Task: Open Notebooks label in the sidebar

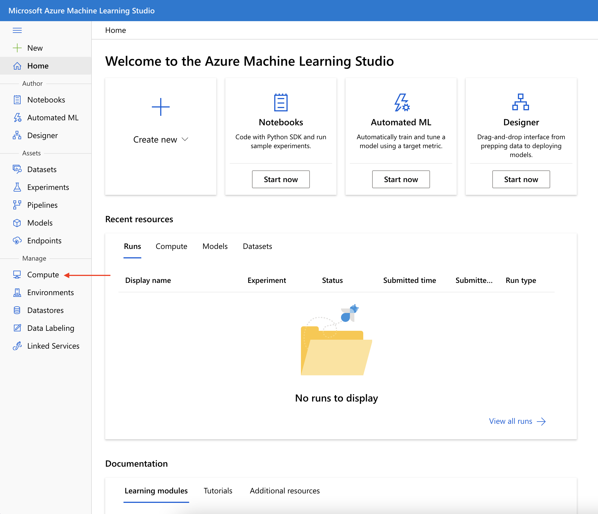Action: (46, 100)
